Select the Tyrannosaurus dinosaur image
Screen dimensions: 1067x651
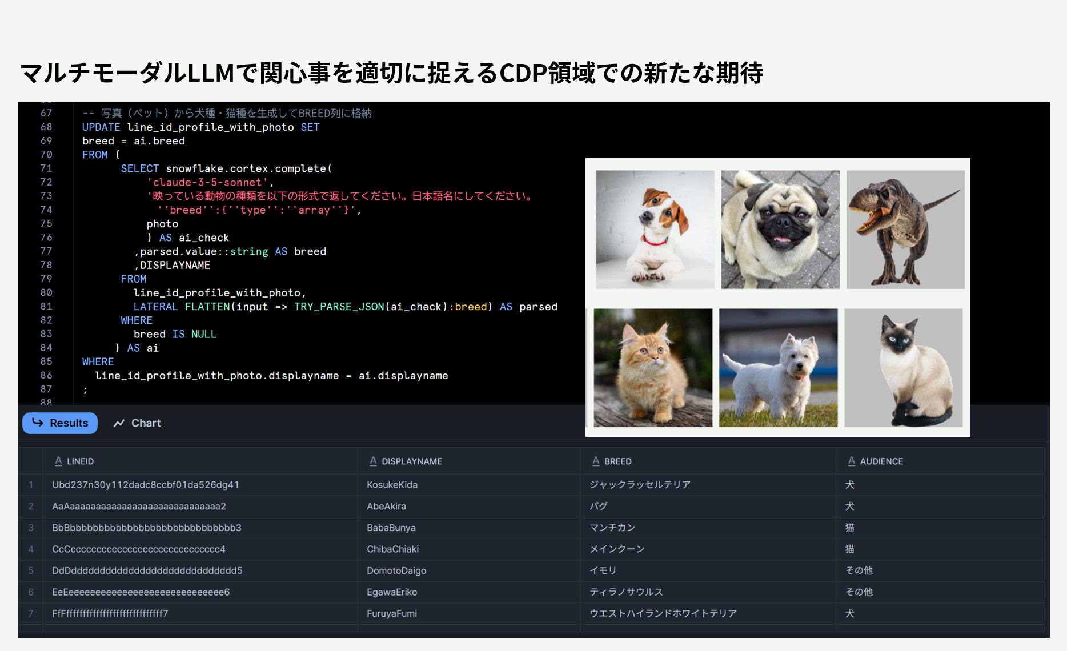[905, 230]
